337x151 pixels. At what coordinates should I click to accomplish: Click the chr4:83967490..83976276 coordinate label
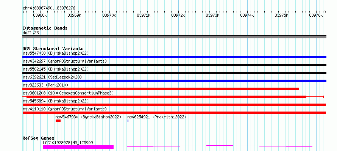click(49, 8)
